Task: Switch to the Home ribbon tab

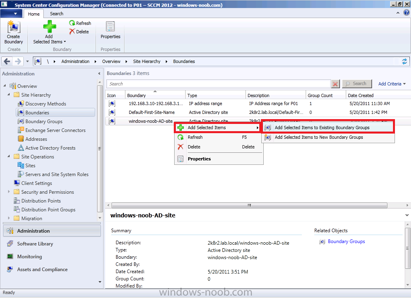Action: (34, 14)
